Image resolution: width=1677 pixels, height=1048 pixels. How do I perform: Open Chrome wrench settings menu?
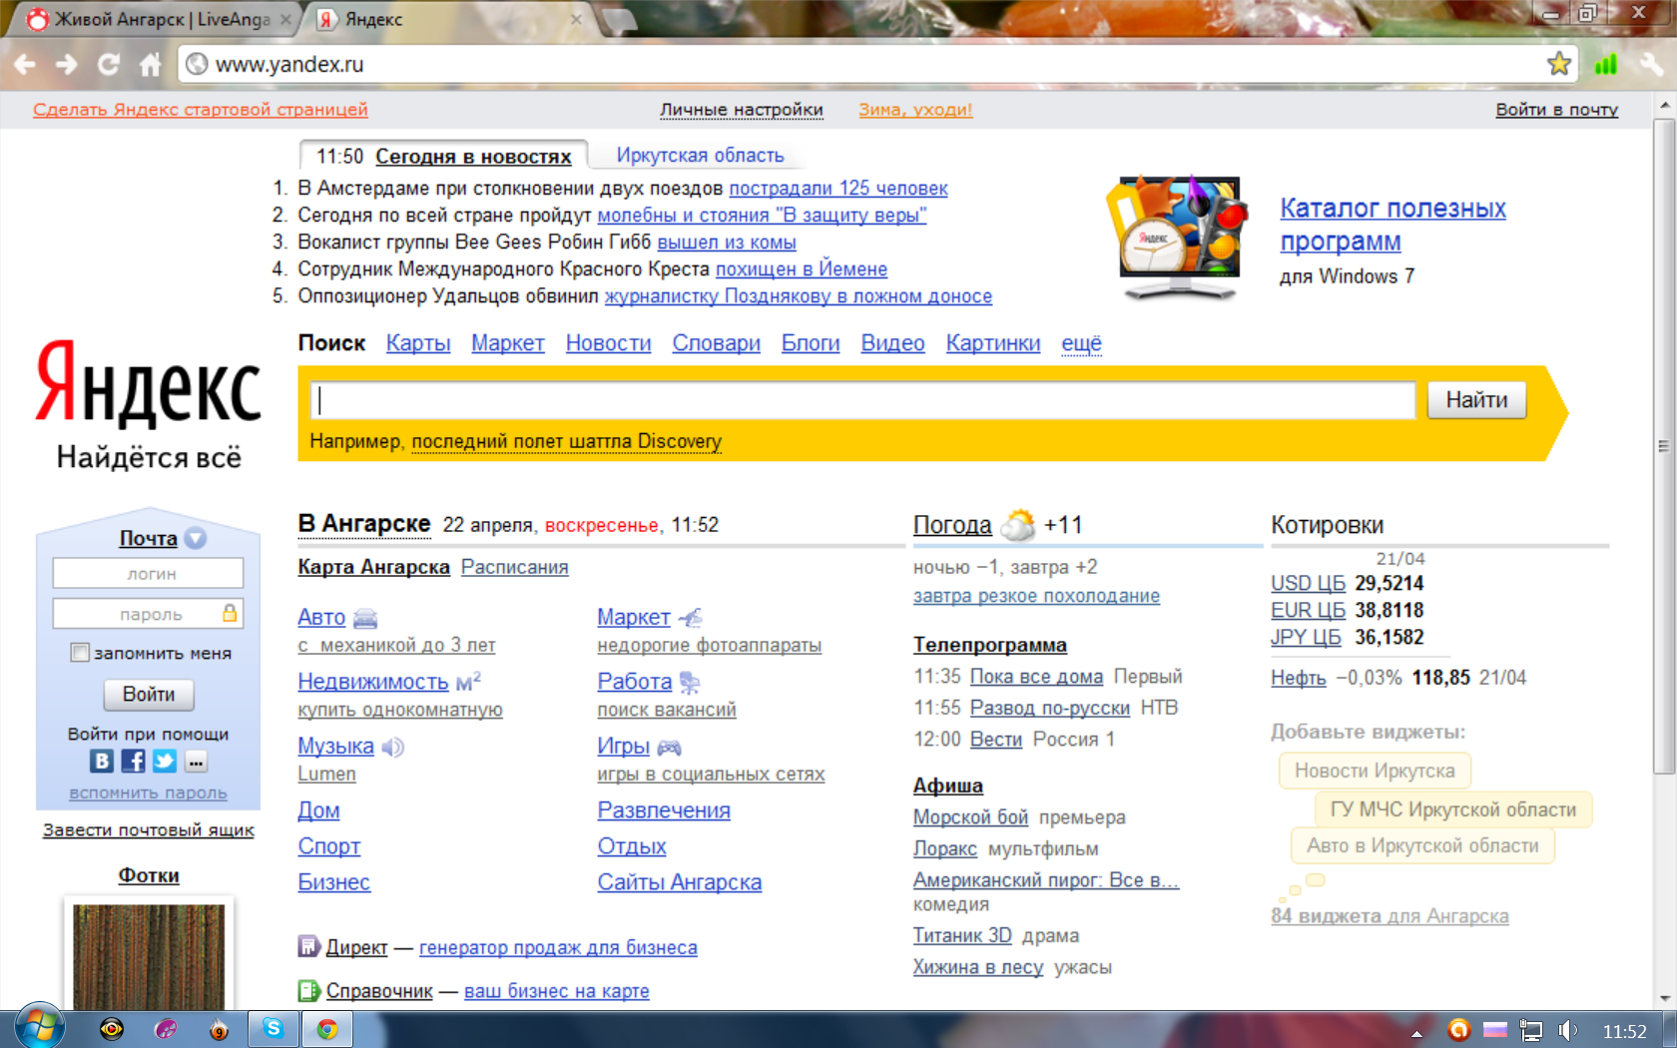(1651, 65)
